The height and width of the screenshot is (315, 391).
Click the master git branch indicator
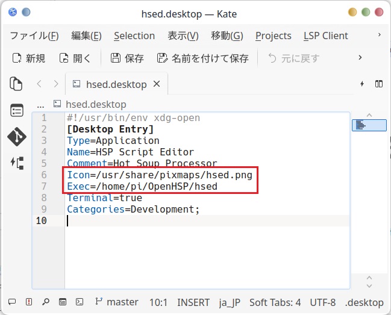(117, 302)
